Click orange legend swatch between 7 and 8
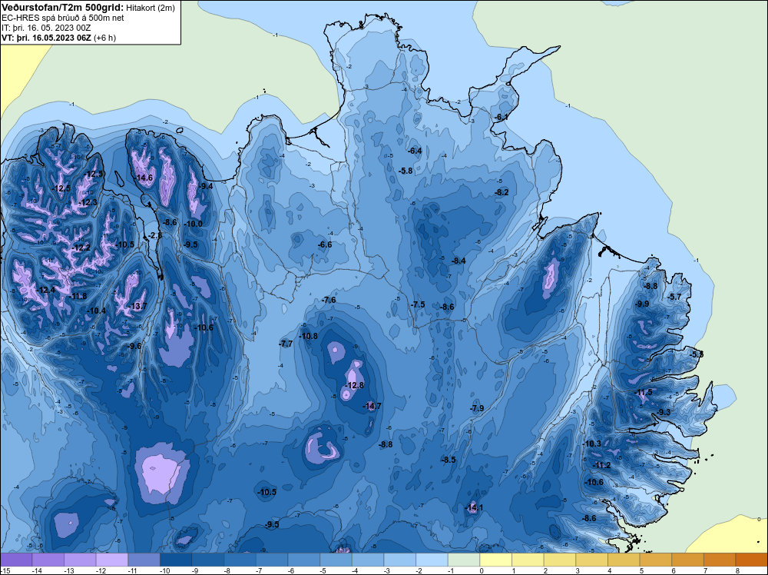This screenshot has height=575, width=768. 720,560
